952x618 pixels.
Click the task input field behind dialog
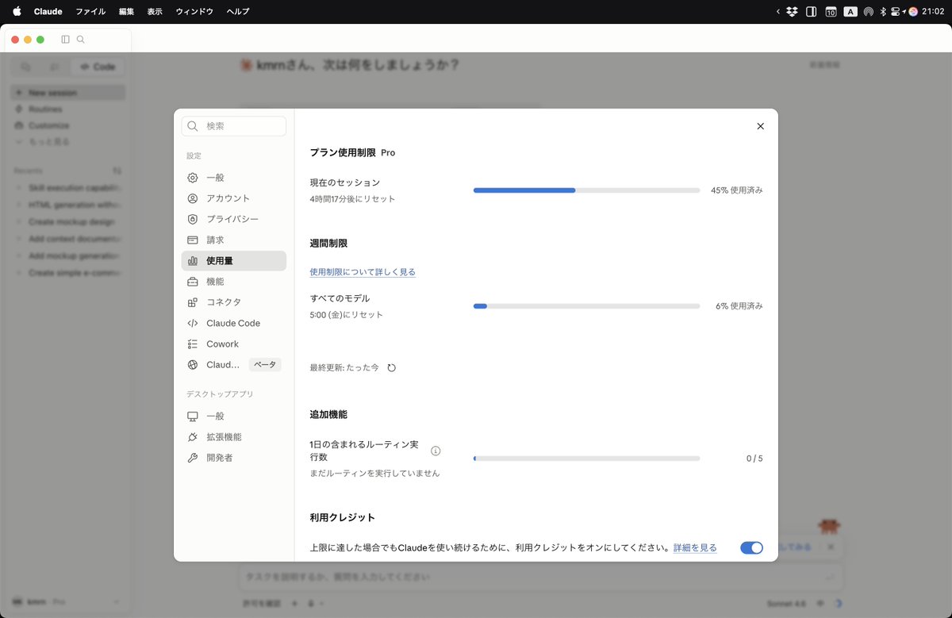pos(541,577)
